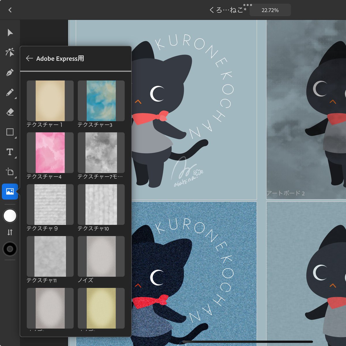Viewport: 346px width, 346px height.
Task: Choose thumbnail テクスチャ11 gray texture
Action: (50, 256)
